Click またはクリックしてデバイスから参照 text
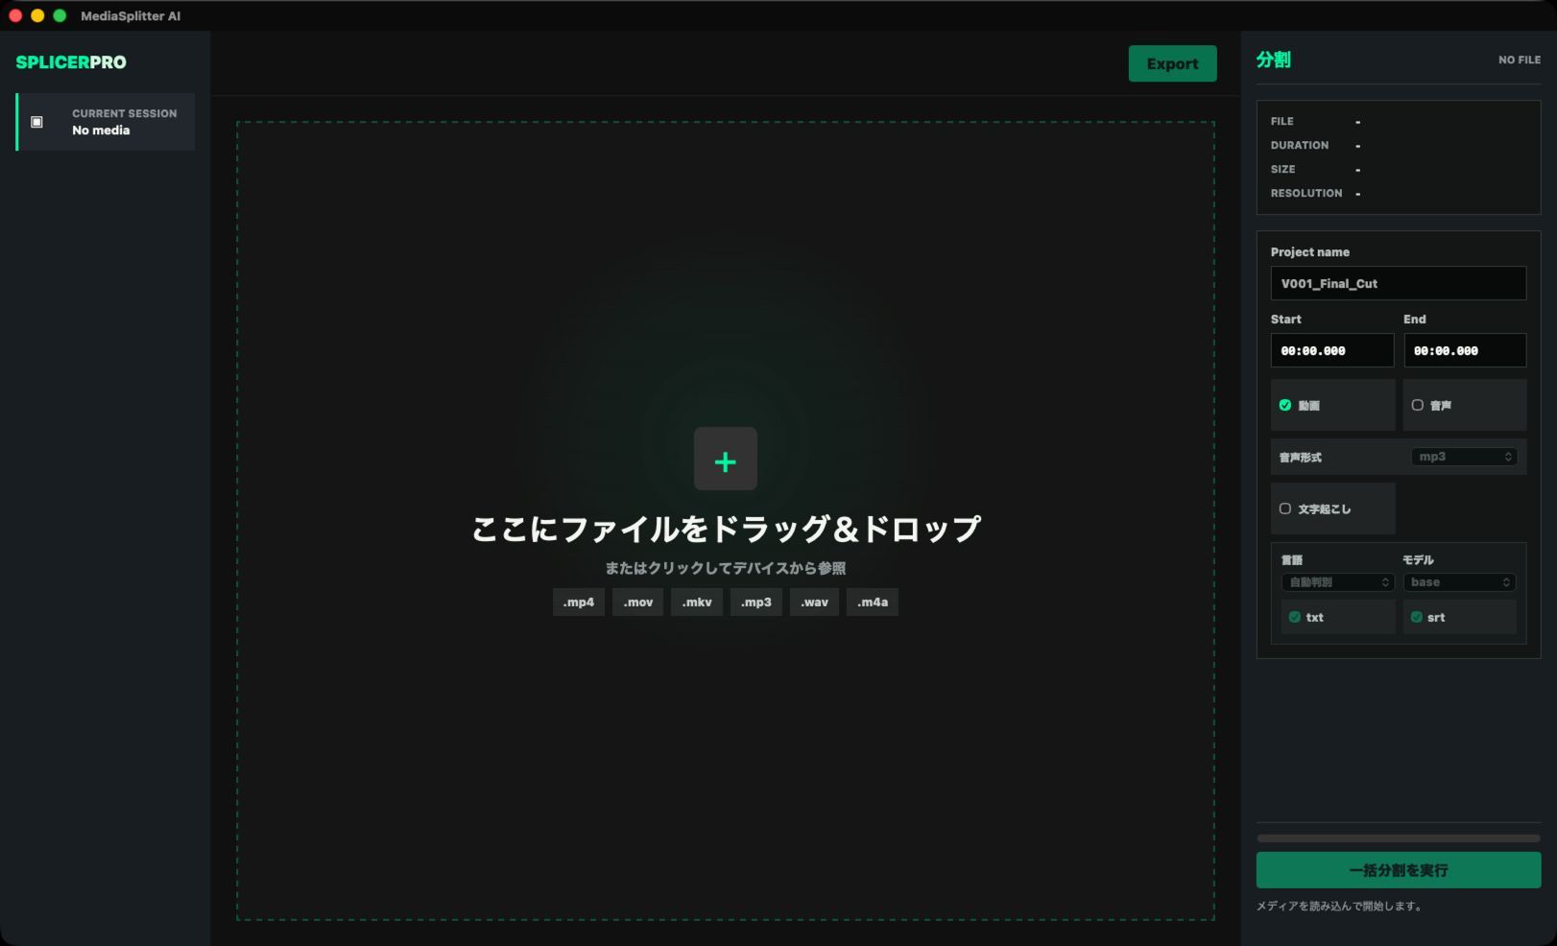This screenshot has height=946, width=1557. (726, 568)
